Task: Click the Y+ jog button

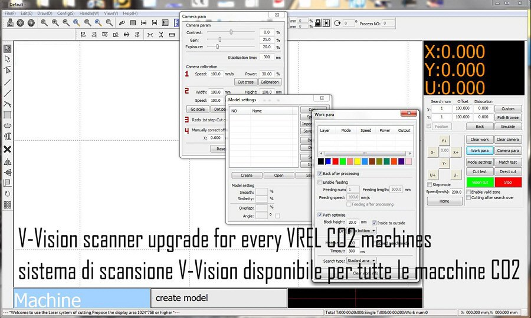Action: (x=444, y=141)
